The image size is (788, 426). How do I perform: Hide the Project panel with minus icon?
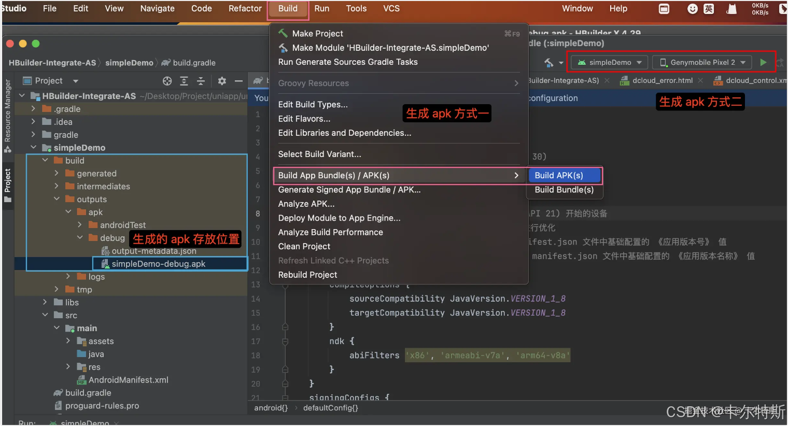(x=238, y=81)
